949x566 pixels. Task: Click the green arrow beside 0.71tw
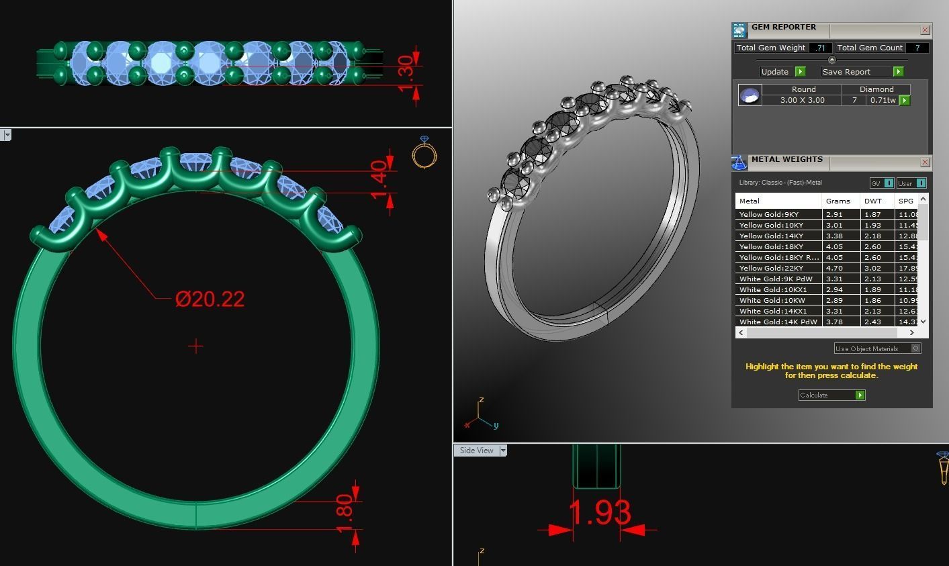(905, 101)
